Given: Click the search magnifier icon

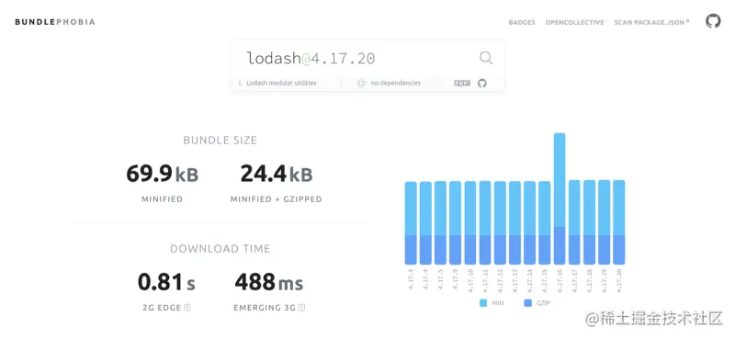Looking at the screenshot, I should (x=486, y=58).
